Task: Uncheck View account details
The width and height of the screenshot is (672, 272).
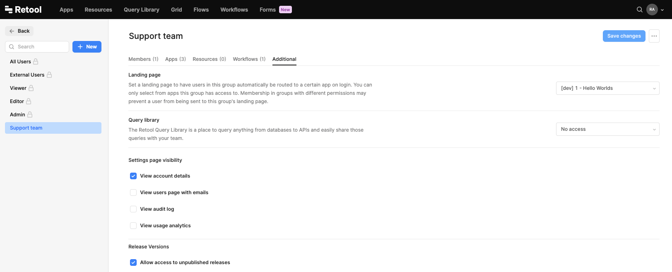Action: 133,176
